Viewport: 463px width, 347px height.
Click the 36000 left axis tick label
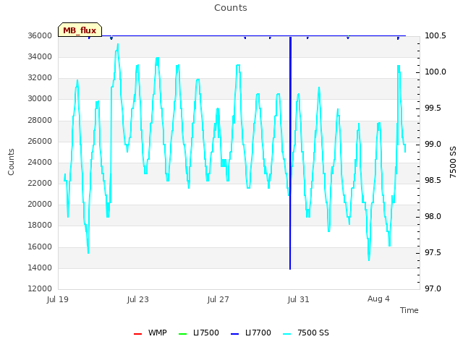[x=40, y=35]
